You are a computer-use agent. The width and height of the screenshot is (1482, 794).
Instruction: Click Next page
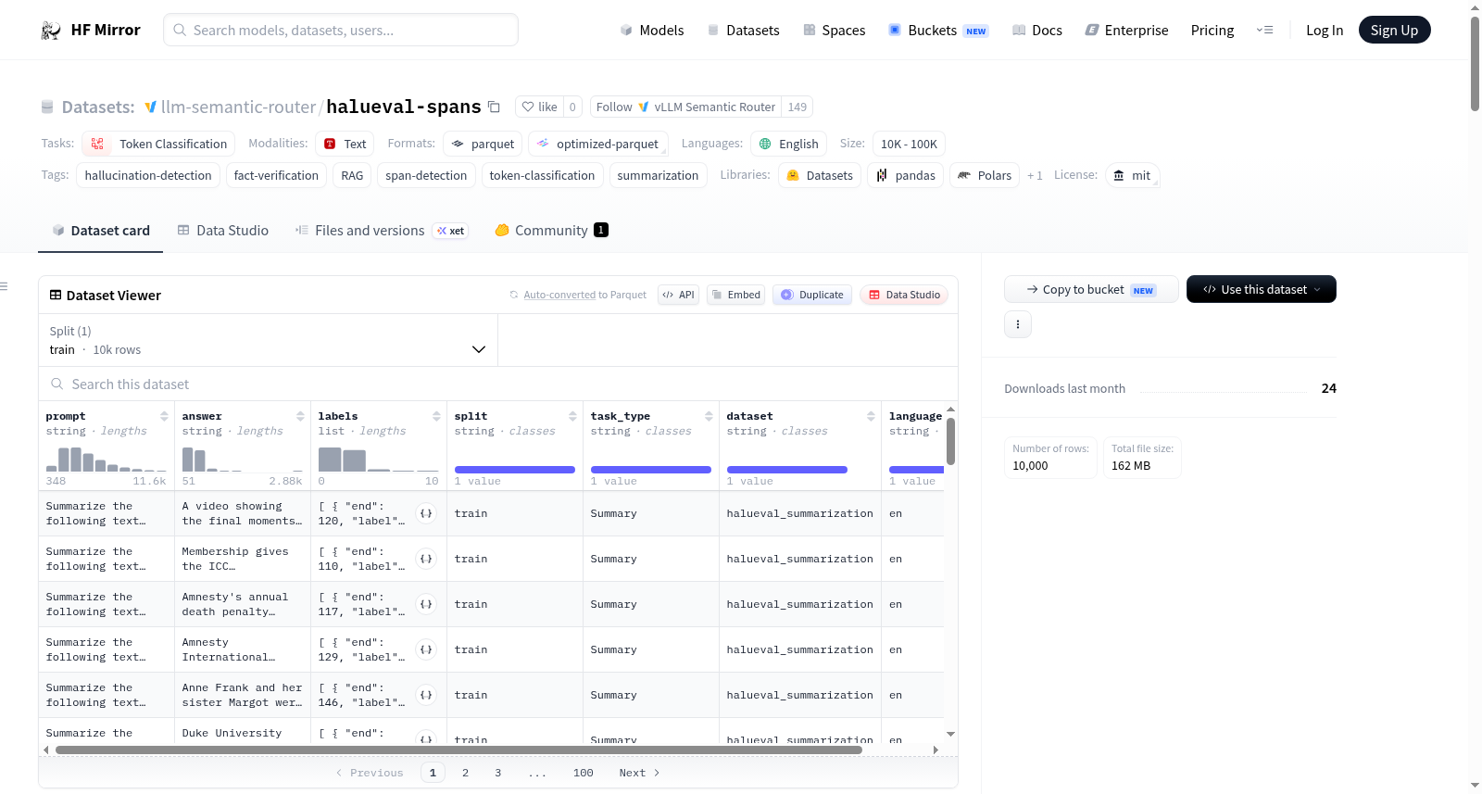pos(639,773)
